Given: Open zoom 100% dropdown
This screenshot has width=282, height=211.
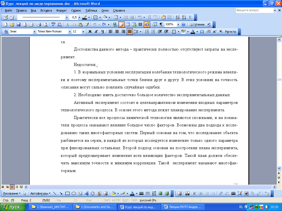Looking at the screenshot, I should pyautogui.click(x=178, y=24).
